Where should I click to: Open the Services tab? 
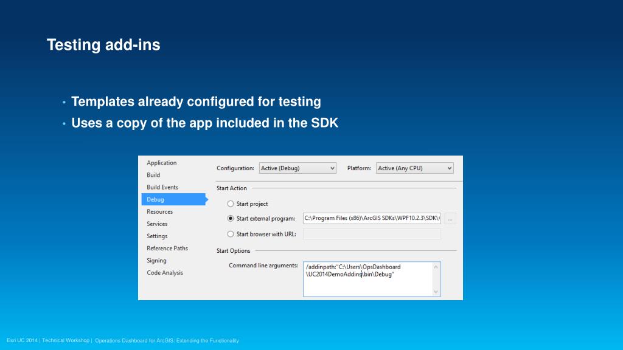tap(157, 224)
